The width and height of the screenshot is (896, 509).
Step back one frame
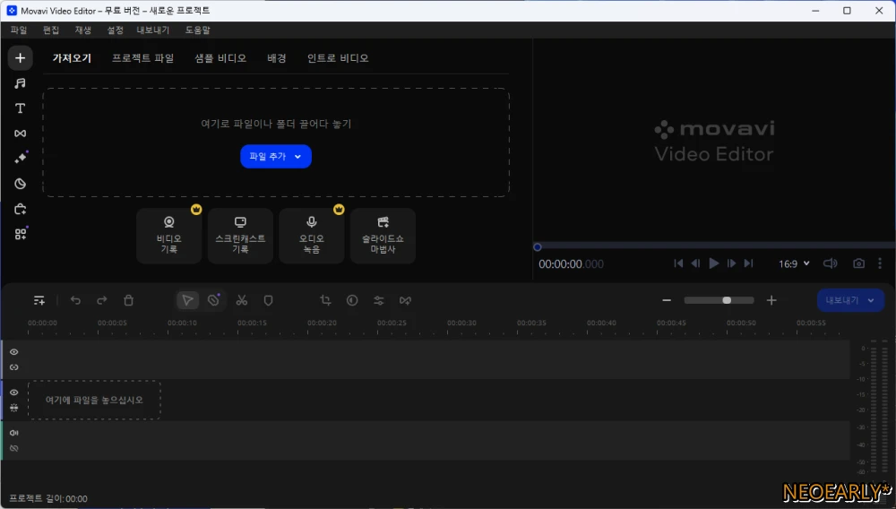click(695, 263)
